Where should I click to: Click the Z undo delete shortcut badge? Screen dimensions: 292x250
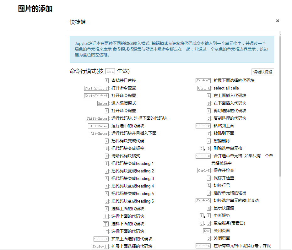coord(208,141)
